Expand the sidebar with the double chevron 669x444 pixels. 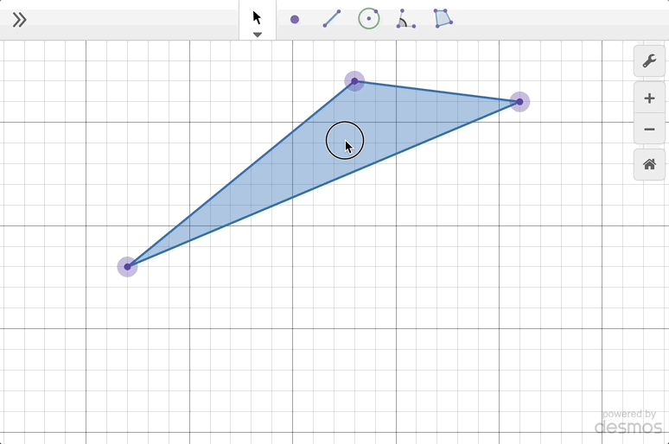tap(19, 20)
